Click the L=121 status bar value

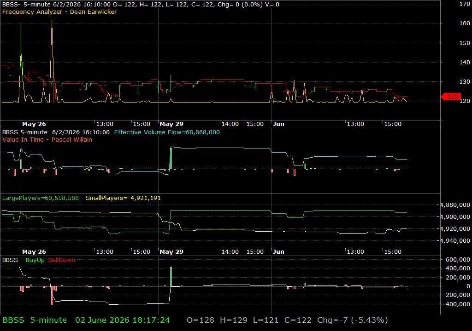pos(266,320)
